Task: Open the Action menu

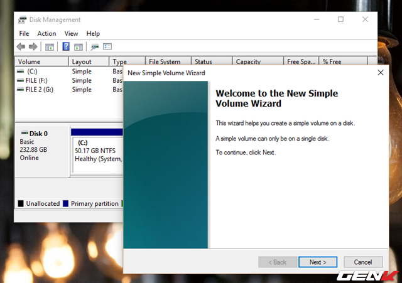Action: [46, 33]
